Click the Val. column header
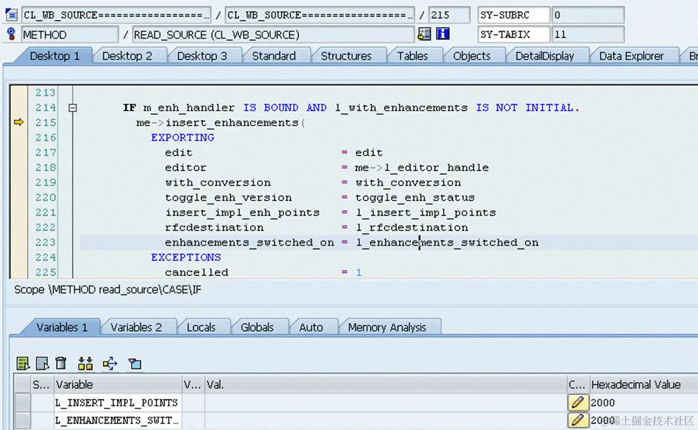Image resolution: width=698 pixels, height=430 pixels. [x=385, y=385]
